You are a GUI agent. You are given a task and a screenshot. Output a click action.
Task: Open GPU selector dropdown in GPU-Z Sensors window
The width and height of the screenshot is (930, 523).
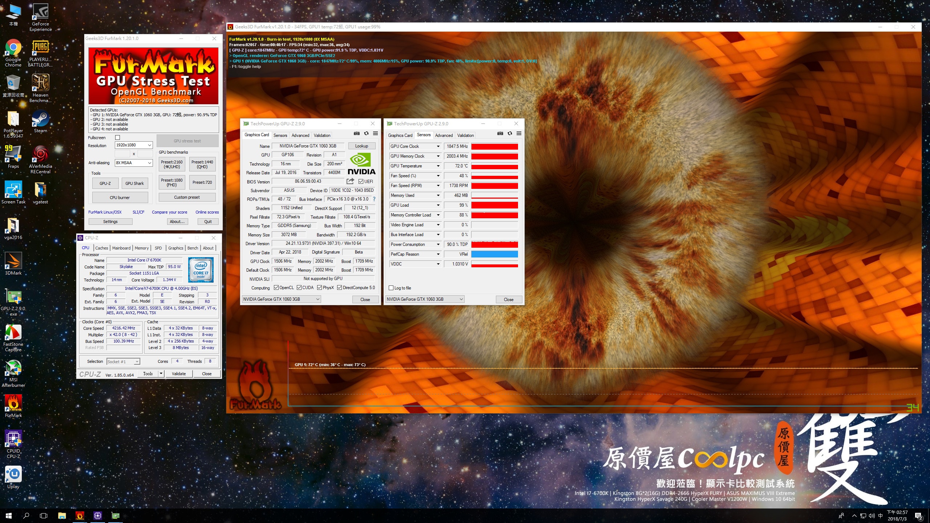425,299
